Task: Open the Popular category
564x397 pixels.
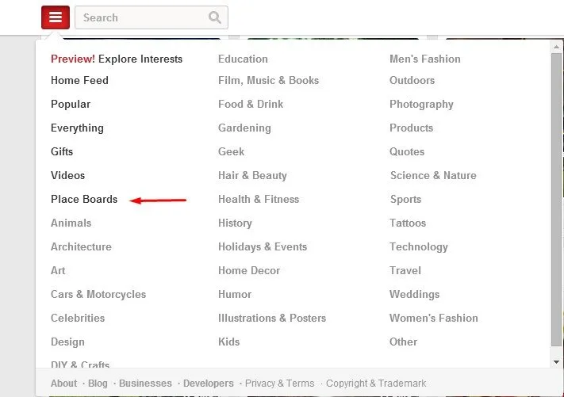Action: [x=71, y=104]
